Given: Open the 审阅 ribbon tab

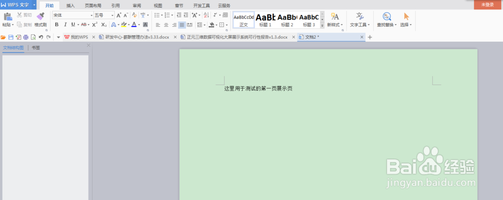Looking at the screenshot, I should click(137, 6).
